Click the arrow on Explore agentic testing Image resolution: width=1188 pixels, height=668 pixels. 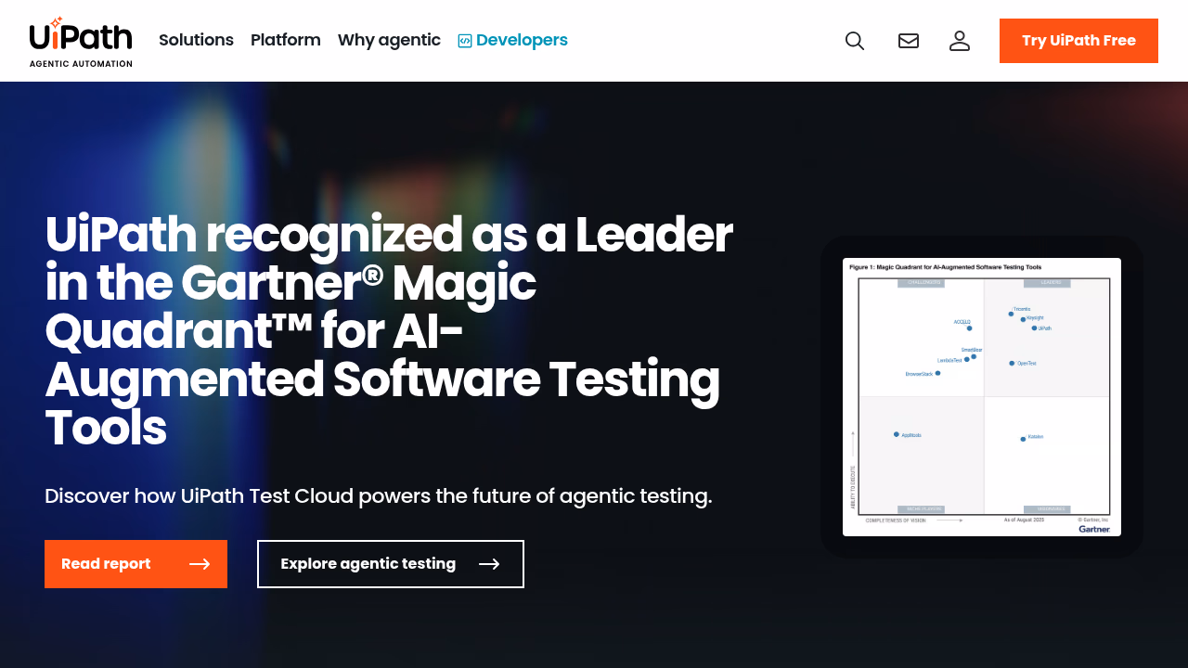click(x=489, y=564)
